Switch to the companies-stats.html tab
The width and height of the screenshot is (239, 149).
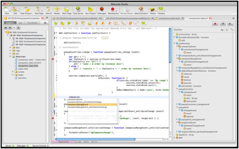[169, 18]
